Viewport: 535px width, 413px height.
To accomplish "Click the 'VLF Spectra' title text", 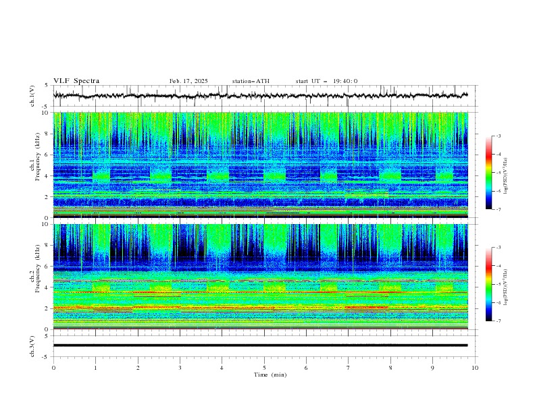I will pyautogui.click(x=76, y=81).
